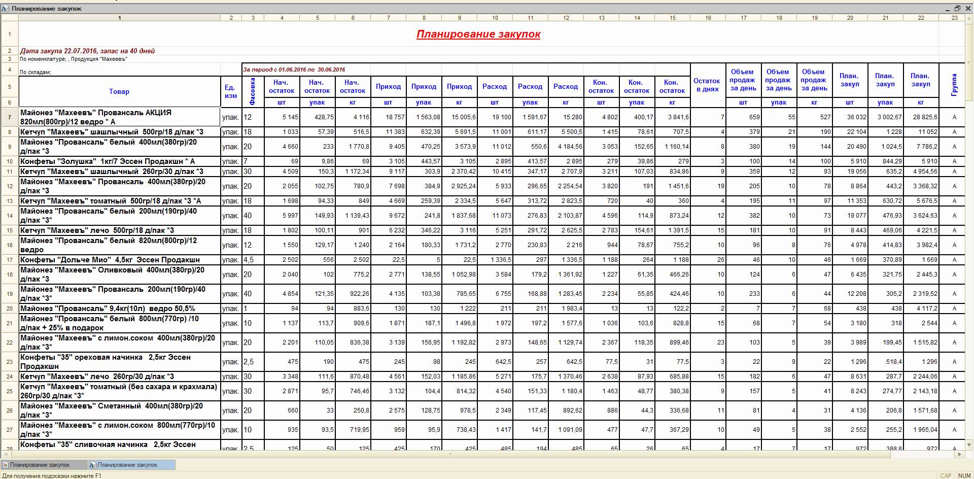Click the value 1 965,04
This screenshot has width=974, height=479.
tap(925, 430)
